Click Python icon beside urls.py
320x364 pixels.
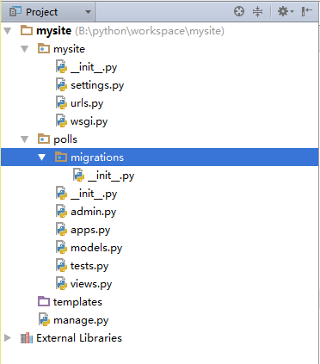(x=61, y=103)
